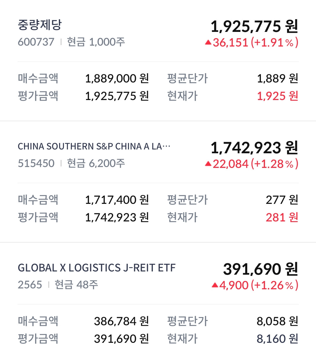Click the 현금 1,000주 quantity label
316x363 pixels.
pos(96,42)
